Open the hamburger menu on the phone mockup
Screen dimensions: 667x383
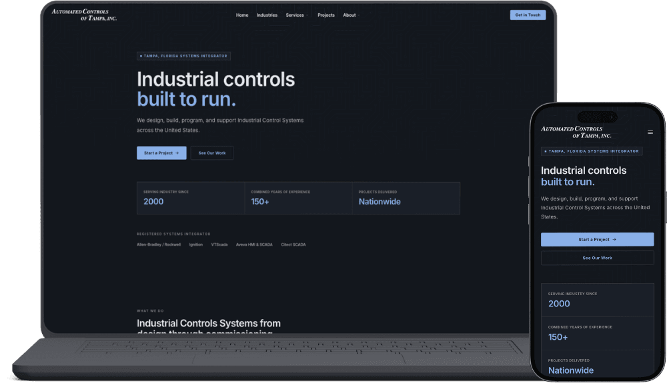coord(650,132)
